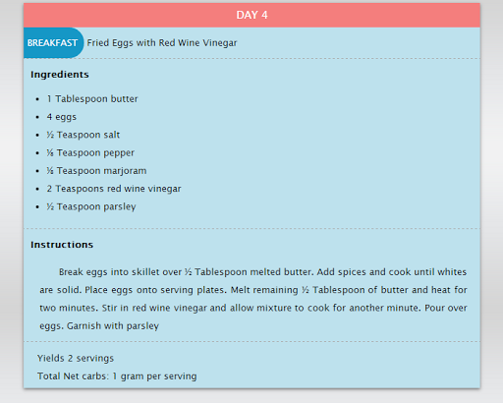Click the 2 Teaspoons red wine vinegar item
Screen dimensions: 503x403
(114, 189)
